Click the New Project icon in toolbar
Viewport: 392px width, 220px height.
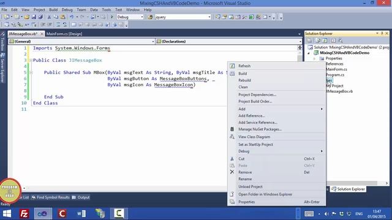6,17
